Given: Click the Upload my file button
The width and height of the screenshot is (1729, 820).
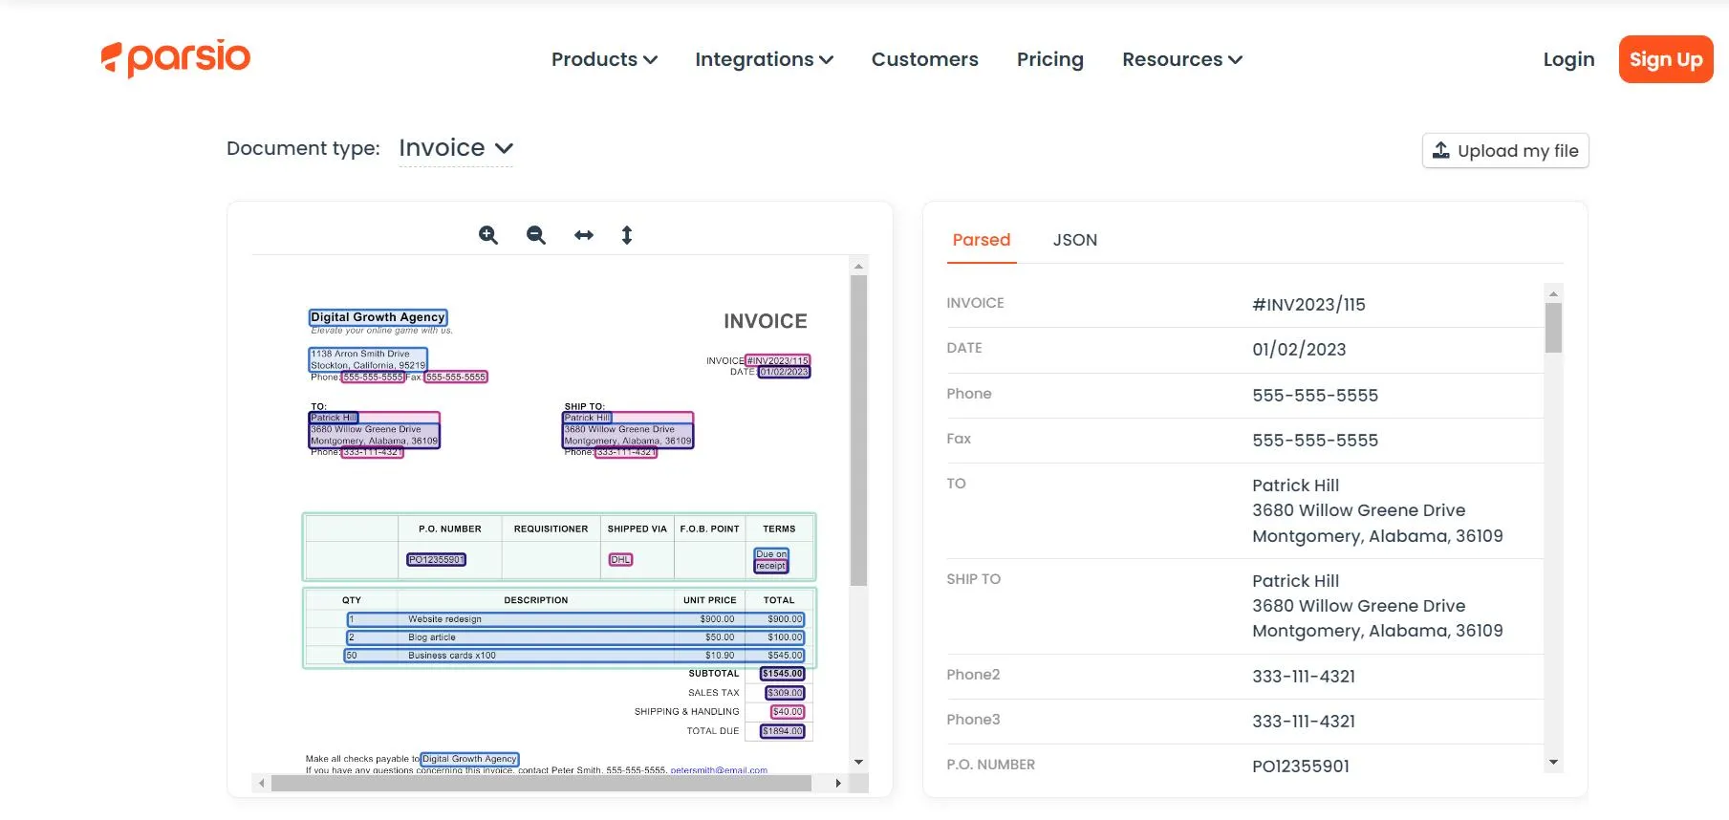Looking at the screenshot, I should pos(1505,151).
